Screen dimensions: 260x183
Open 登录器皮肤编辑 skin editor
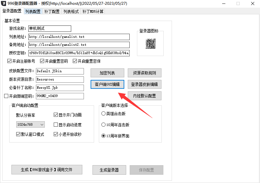[144, 84]
